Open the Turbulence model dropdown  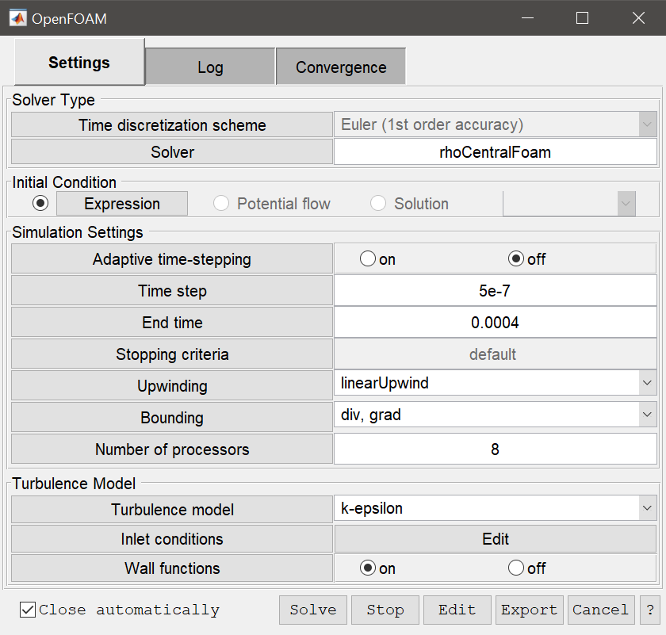click(x=496, y=508)
